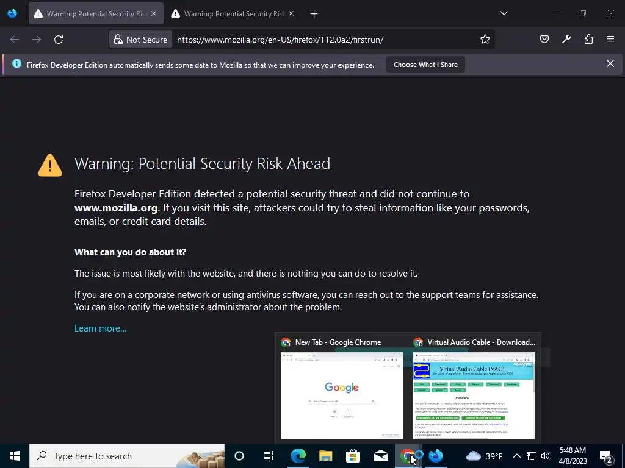
Task: Open the Learn more link
Action: coord(101,328)
